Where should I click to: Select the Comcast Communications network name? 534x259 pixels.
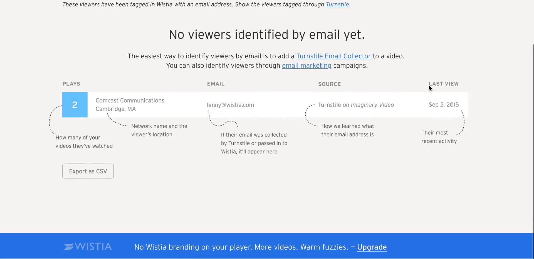point(130,101)
